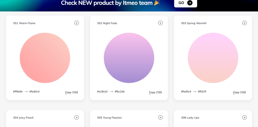
Task: Copy CSS for Night Fade gradient
Action: pyautogui.click(x=155, y=92)
